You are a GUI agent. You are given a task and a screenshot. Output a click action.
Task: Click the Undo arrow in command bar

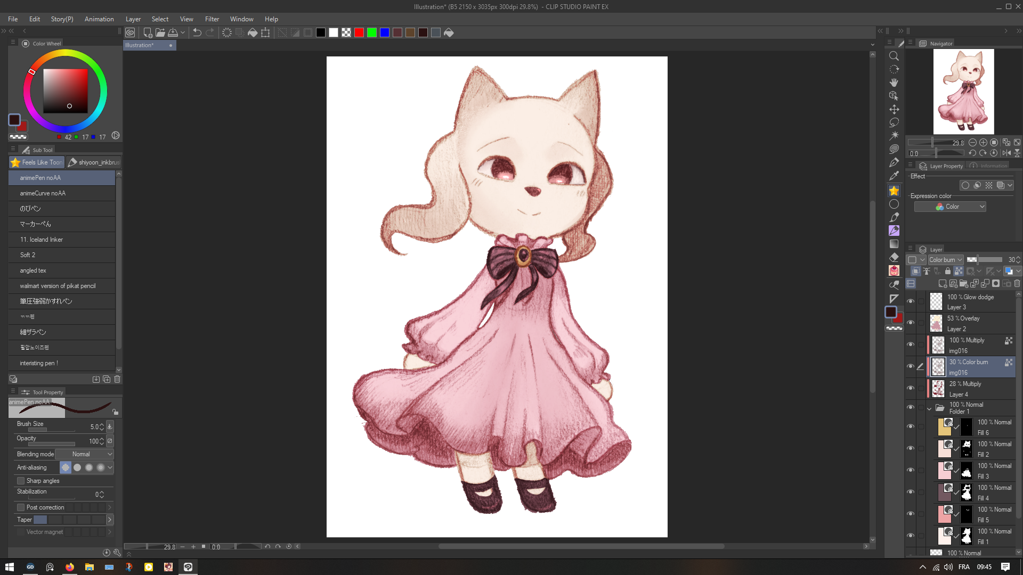point(197,32)
